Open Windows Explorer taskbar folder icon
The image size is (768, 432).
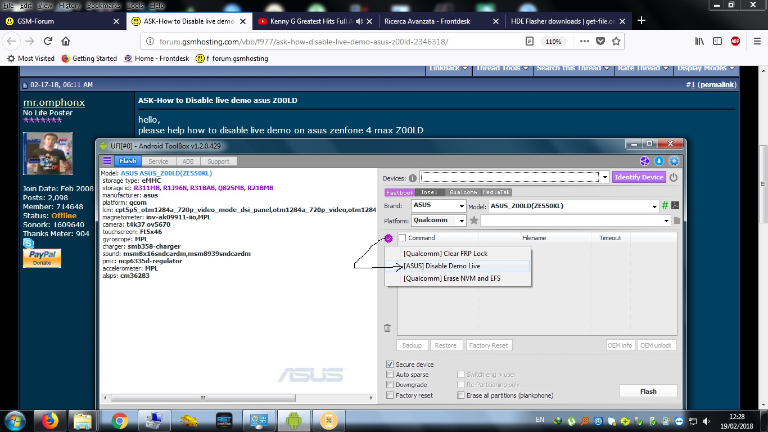(x=82, y=420)
